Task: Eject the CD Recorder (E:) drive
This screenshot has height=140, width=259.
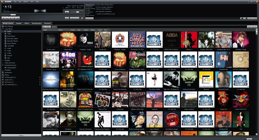Action: tap(40, 77)
